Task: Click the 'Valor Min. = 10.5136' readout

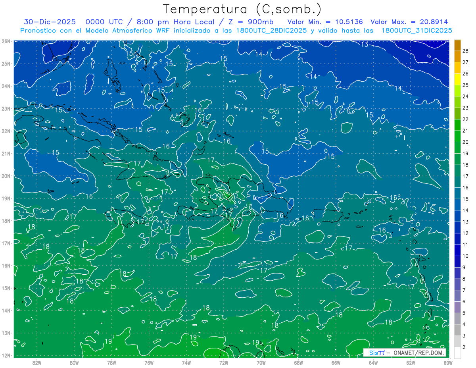Action: pos(325,22)
